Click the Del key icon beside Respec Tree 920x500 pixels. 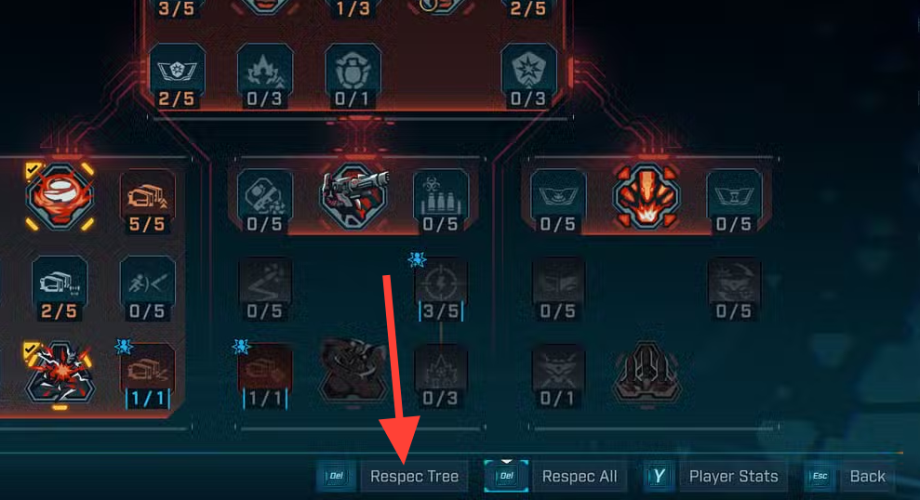tap(336, 476)
